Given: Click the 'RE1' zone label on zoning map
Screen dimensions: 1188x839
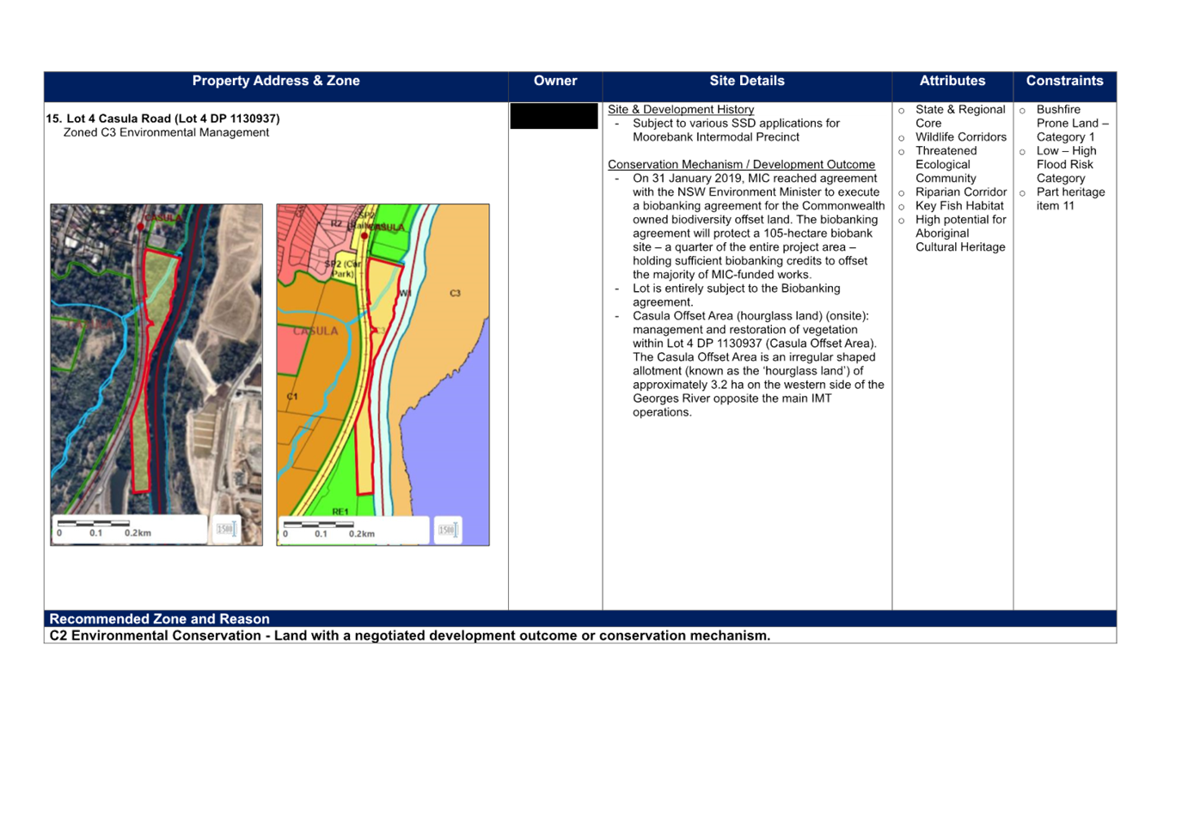Looking at the screenshot, I should 340,512.
